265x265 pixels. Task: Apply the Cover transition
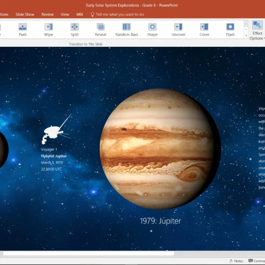click(204, 30)
